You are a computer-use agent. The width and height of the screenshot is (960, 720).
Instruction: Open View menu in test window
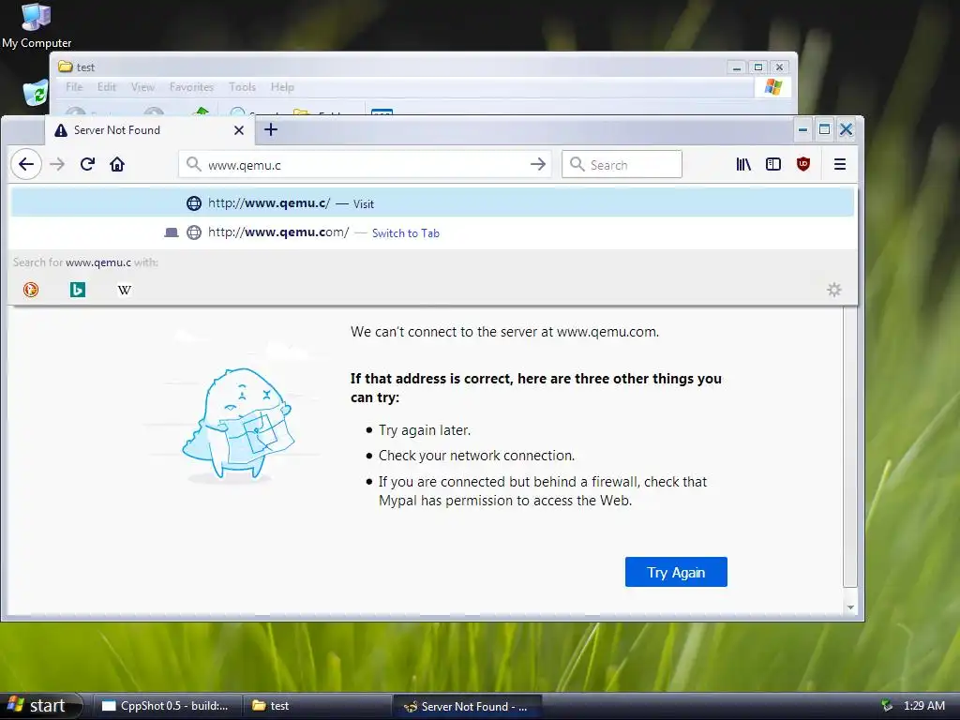tap(142, 87)
